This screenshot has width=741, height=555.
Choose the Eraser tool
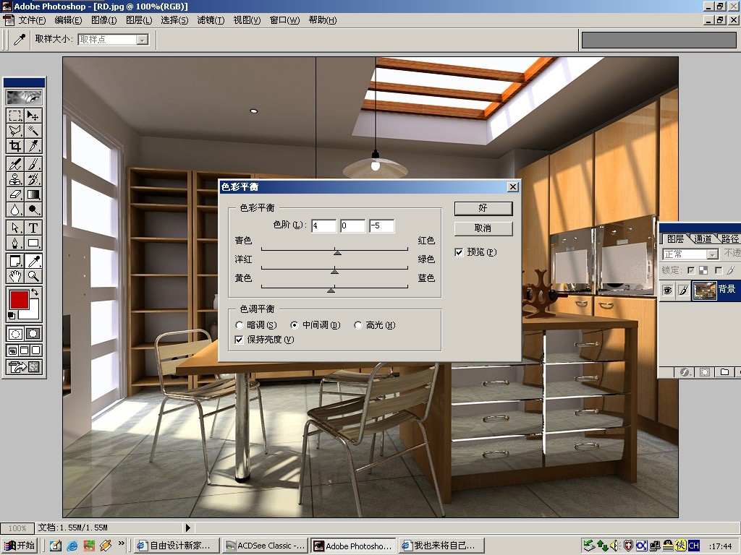click(x=15, y=194)
